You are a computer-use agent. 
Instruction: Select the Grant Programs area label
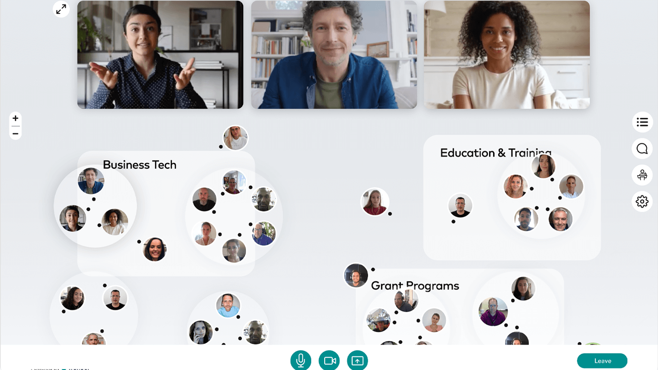(415, 285)
